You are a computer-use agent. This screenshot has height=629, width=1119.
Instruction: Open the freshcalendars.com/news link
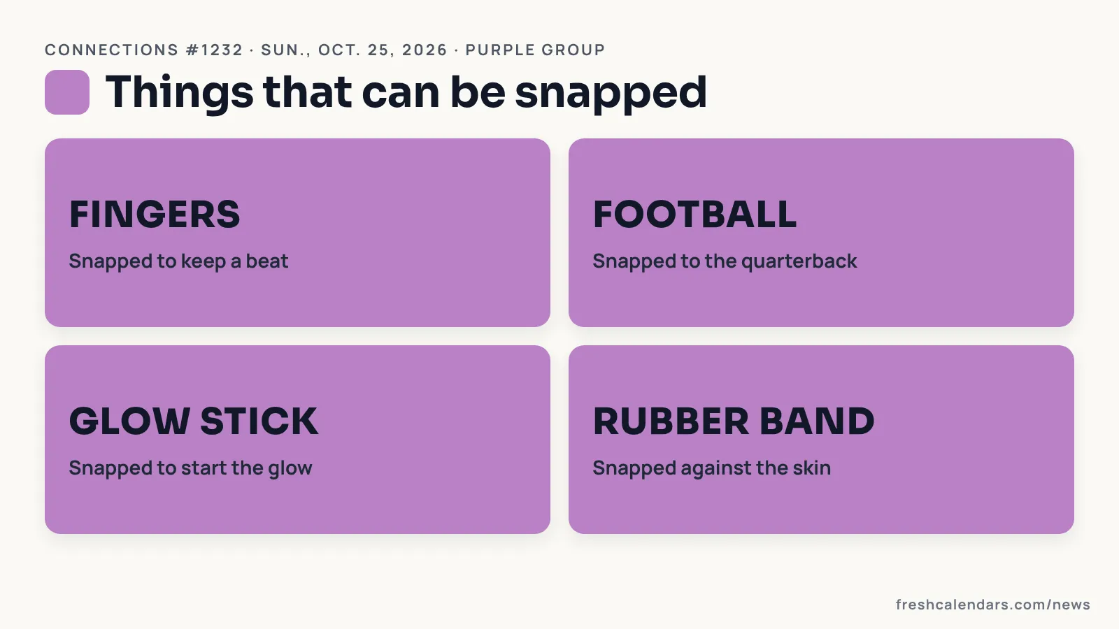click(x=993, y=605)
